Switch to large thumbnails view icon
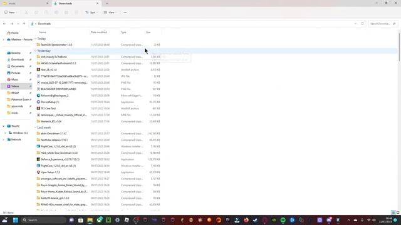The width and height of the screenshot is (401, 225). [x=398, y=212]
